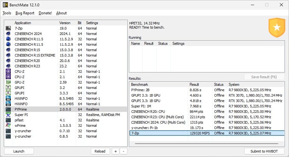
Task: Select GPUPI 3.3 result of 4.818 s
Action: pos(207,101)
